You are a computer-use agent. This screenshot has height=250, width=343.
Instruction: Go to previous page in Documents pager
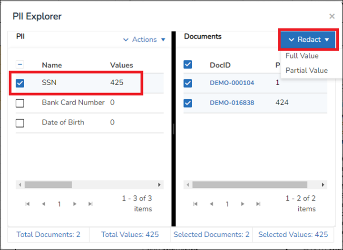[211, 204]
